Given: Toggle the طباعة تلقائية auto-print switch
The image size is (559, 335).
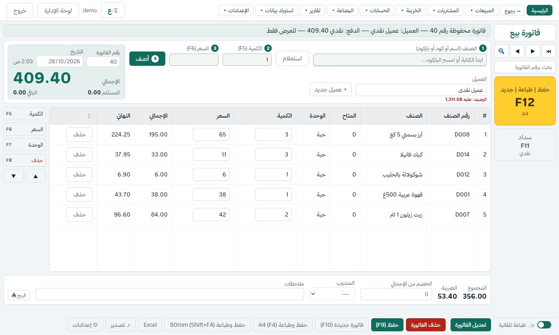Looking at the screenshot, I should (544, 325).
